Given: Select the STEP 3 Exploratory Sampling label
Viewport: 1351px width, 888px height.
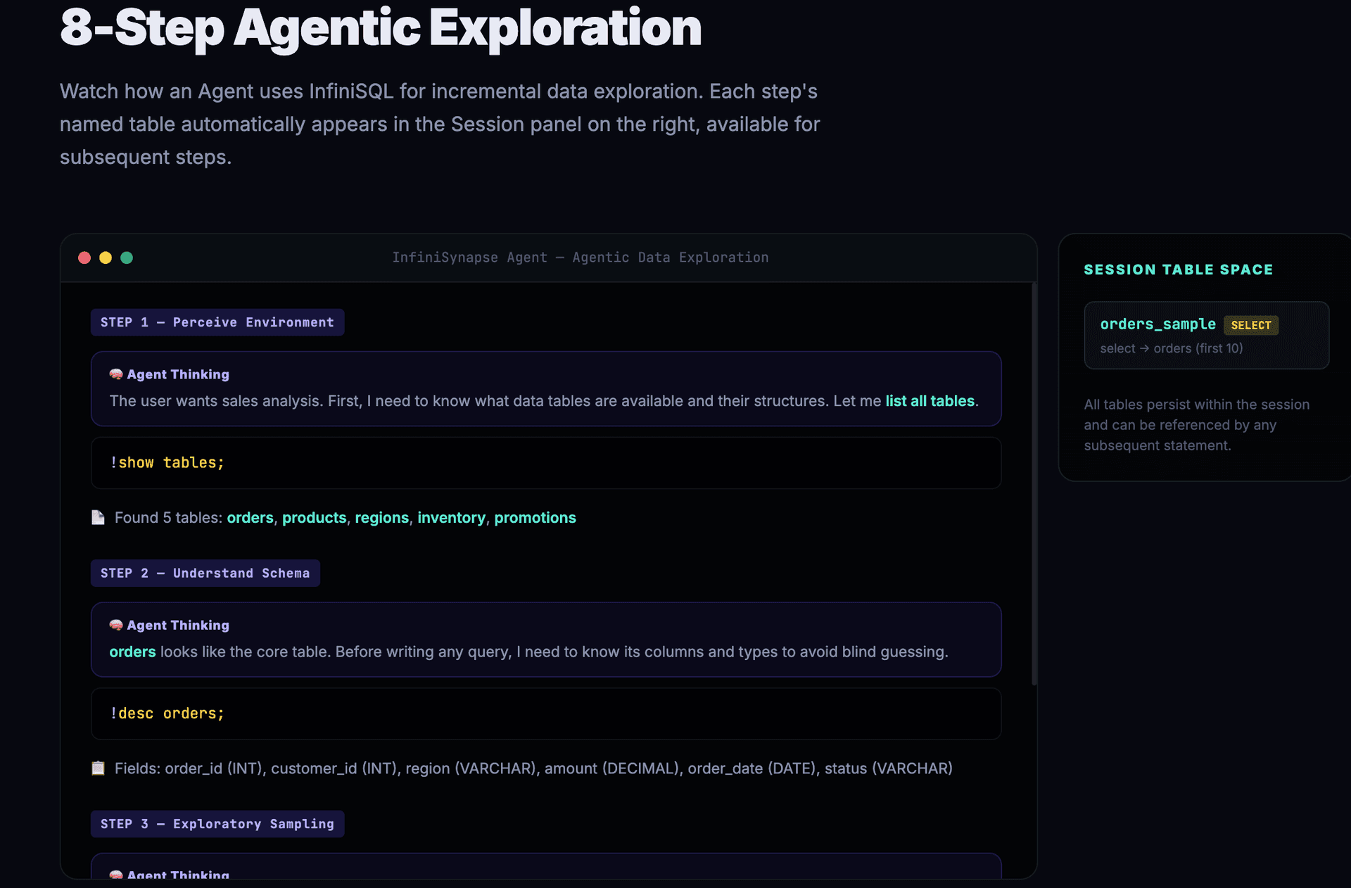Looking at the screenshot, I should (x=217, y=824).
